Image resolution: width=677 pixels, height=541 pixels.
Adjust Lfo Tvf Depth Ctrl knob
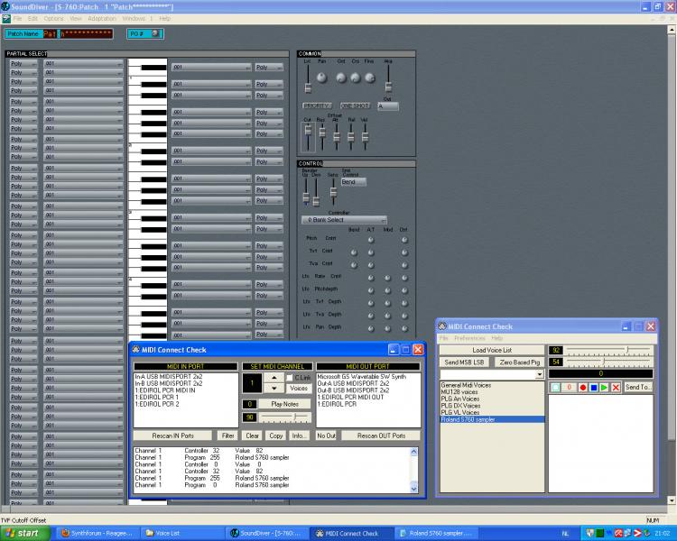coord(404,303)
